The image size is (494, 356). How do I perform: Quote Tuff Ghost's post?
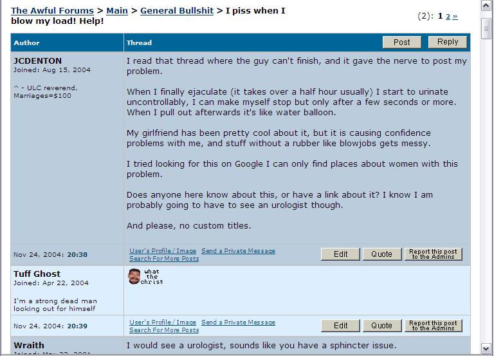pos(382,326)
